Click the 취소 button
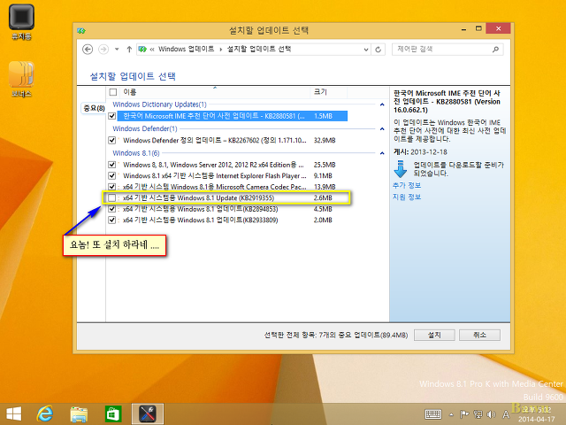The image size is (566, 425). 479,335
